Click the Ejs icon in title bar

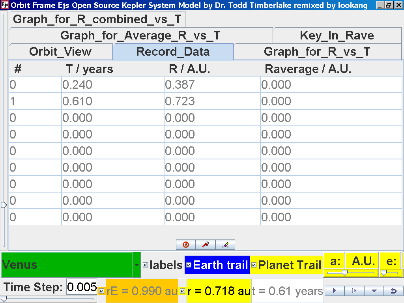(5, 5)
